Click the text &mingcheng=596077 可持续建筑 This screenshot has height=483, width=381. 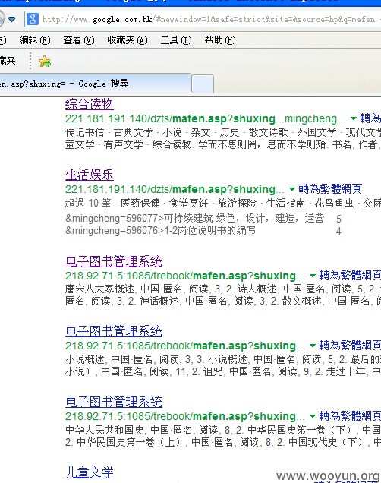[x=194, y=219]
